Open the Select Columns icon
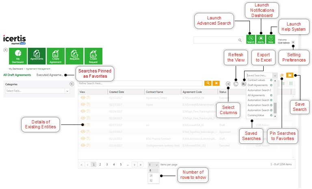 coord(228,83)
